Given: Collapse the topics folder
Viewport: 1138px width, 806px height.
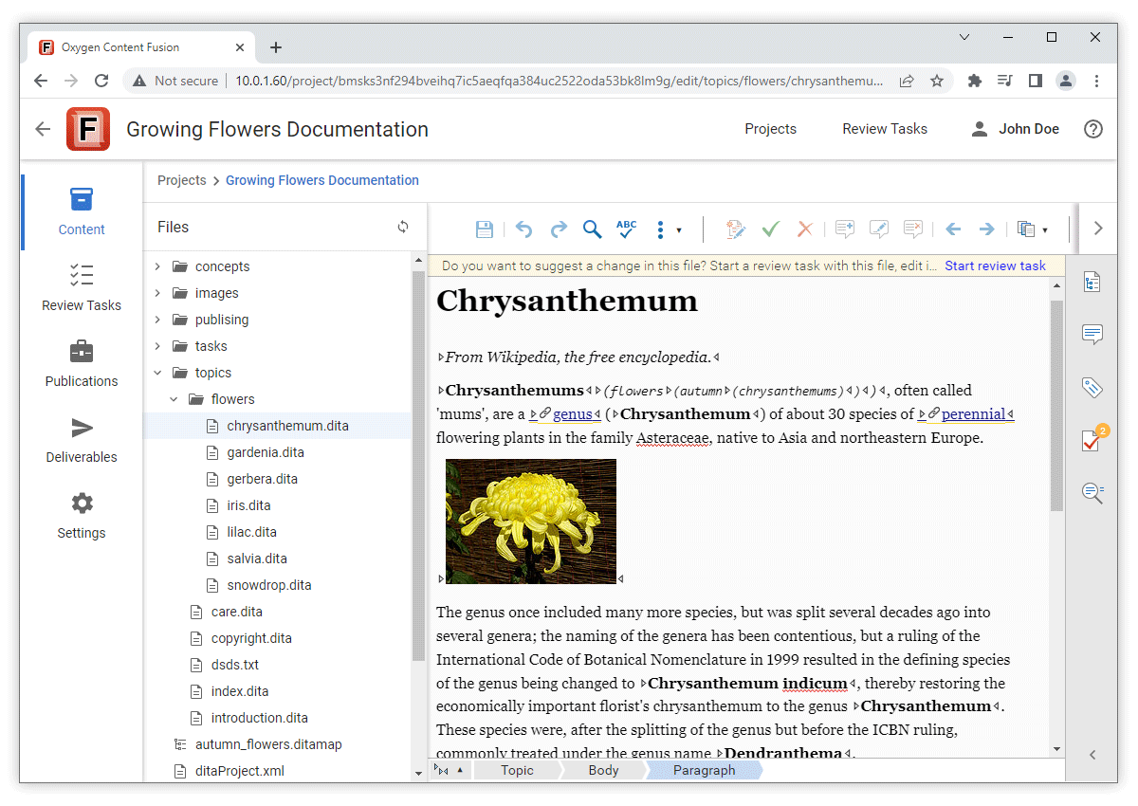Looking at the screenshot, I should [x=157, y=373].
